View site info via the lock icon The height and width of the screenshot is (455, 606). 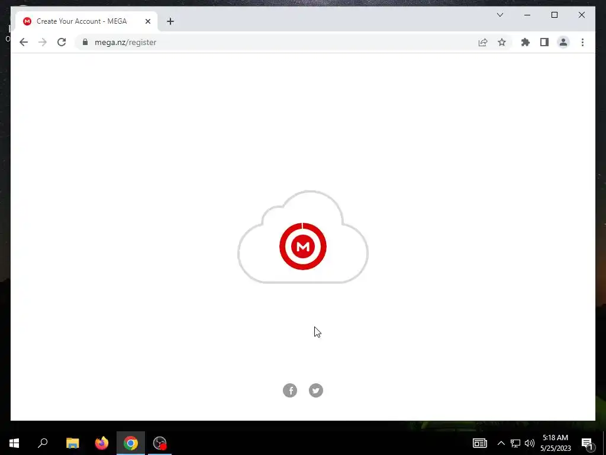click(x=85, y=42)
